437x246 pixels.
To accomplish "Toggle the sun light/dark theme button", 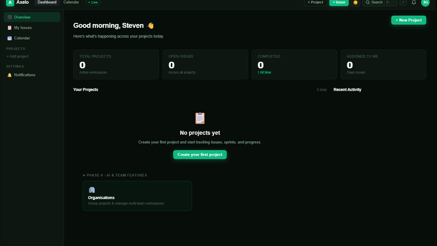I will pyautogui.click(x=356, y=2).
